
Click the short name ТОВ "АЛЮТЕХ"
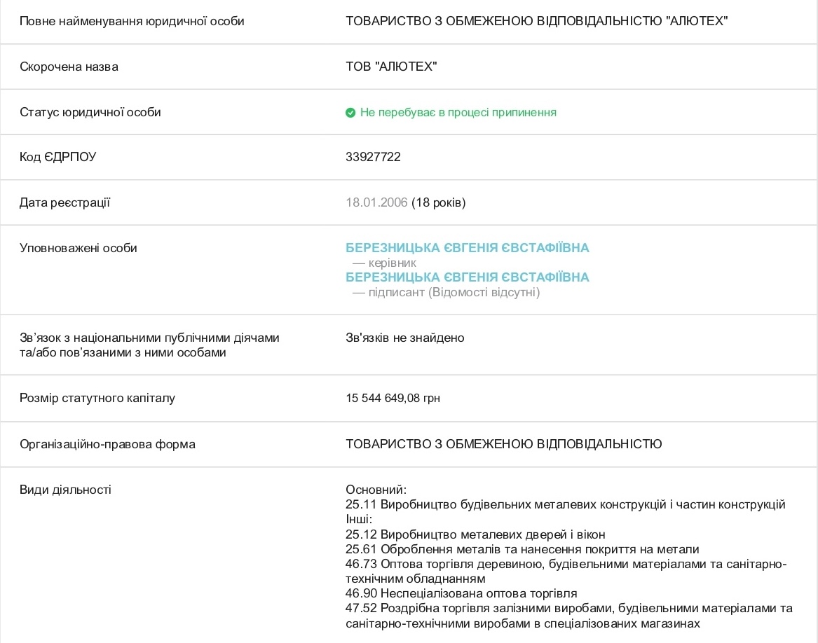coord(390,67)
